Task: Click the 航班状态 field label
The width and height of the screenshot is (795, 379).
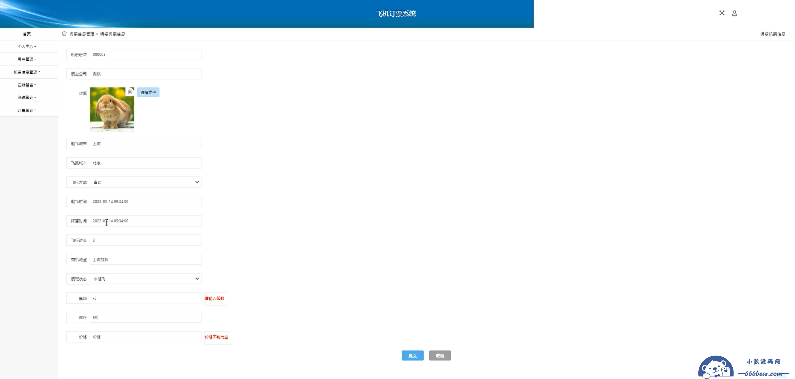Action: (79, 279)
